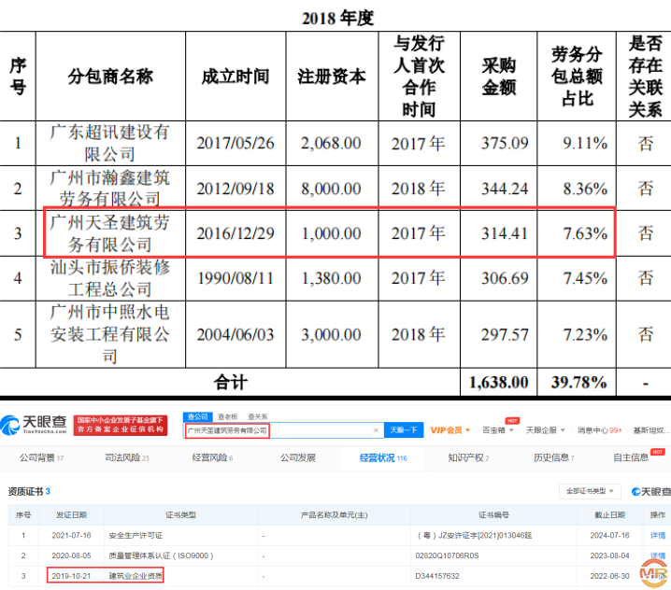
Task: Open the 百宝箱 dropdown
Action: 498,430
